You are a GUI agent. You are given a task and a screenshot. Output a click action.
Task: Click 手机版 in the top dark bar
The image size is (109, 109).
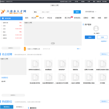(x=76, y=2)
